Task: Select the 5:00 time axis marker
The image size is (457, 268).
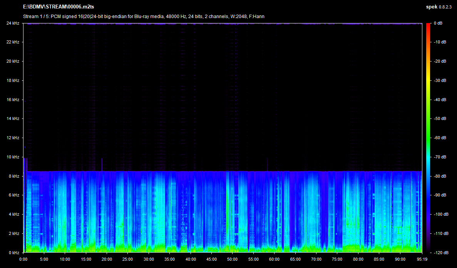Action: pyautogui.click(x=44, y=259)
